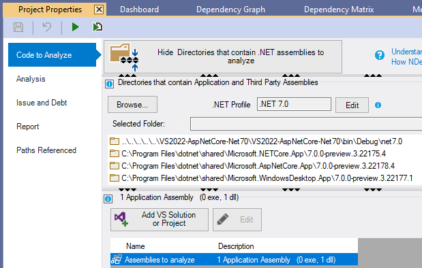This screenshot has width=422, height=268.
Task: Click info icon next to profile Edit button
Action: 378,105
